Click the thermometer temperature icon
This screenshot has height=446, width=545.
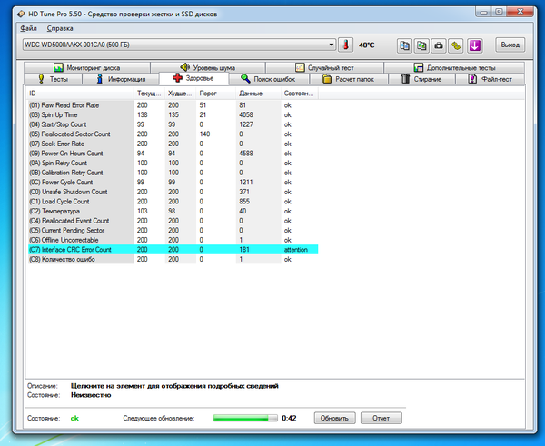344,45
